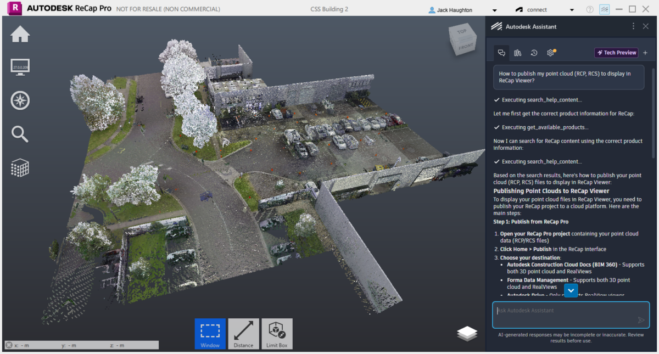The height and width of the screenshot is (354, 659).
Task: Open the Display Settings monitor icon
Action: click(20, 67)
